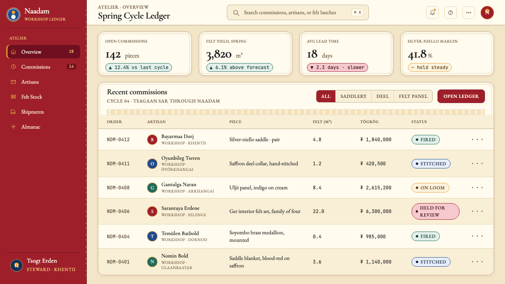Image resolution: width=505 pixels, height=284 pixels.
Task: Click the STITCHED status on NDM-0411
Action: (x=431, y=164)
